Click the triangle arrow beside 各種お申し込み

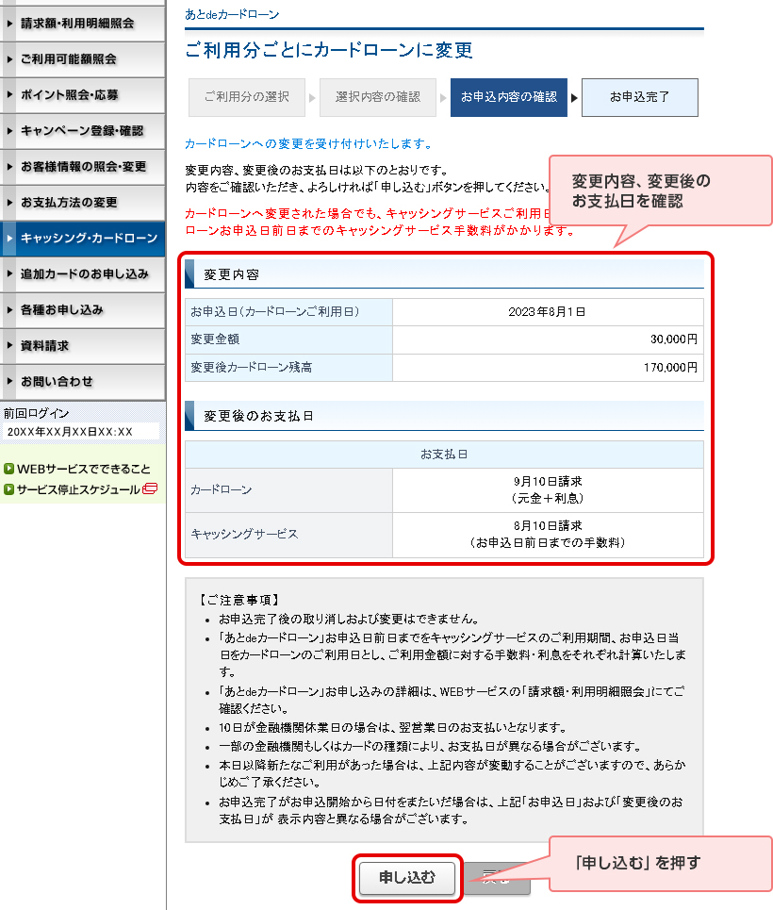[x=10, y=310]
